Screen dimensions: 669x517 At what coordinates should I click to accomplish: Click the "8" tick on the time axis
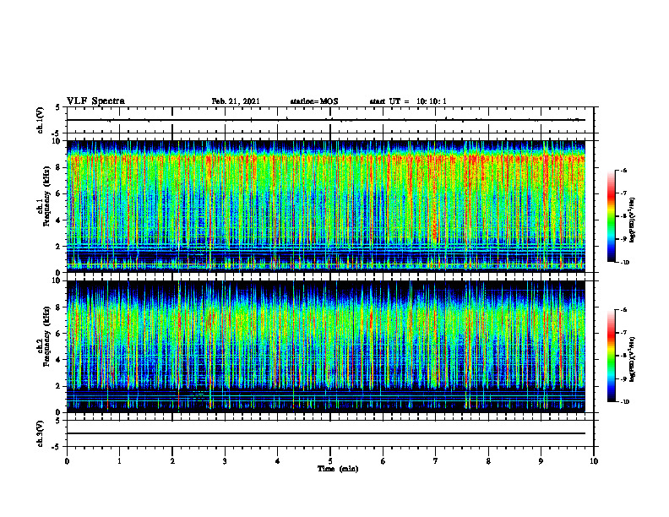coord(488,461)
